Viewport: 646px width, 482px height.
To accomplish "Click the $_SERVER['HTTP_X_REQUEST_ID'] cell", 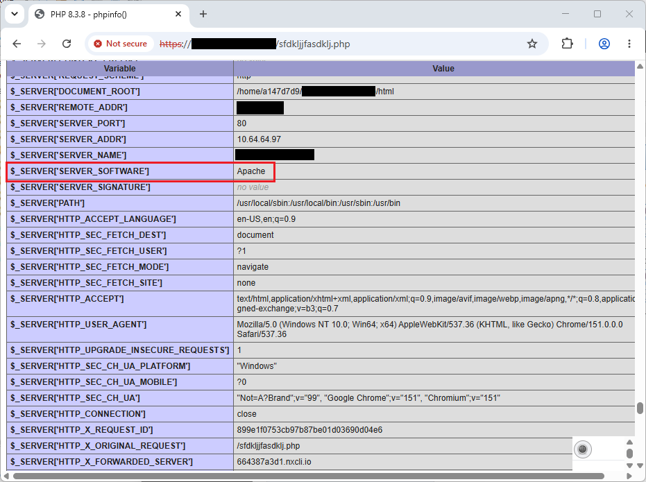I will (x=120, y=430).
